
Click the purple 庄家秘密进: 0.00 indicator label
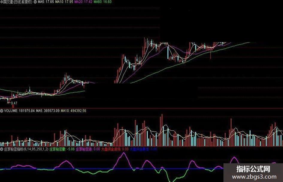coord(88,149)
